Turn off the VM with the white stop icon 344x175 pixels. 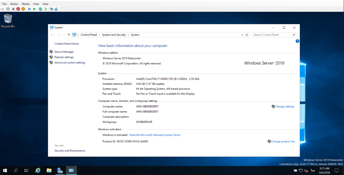tap(13, 9)
